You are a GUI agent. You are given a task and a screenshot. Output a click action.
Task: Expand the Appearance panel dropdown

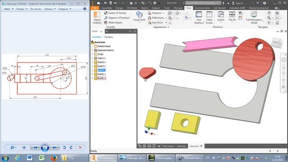coord(168,27)
